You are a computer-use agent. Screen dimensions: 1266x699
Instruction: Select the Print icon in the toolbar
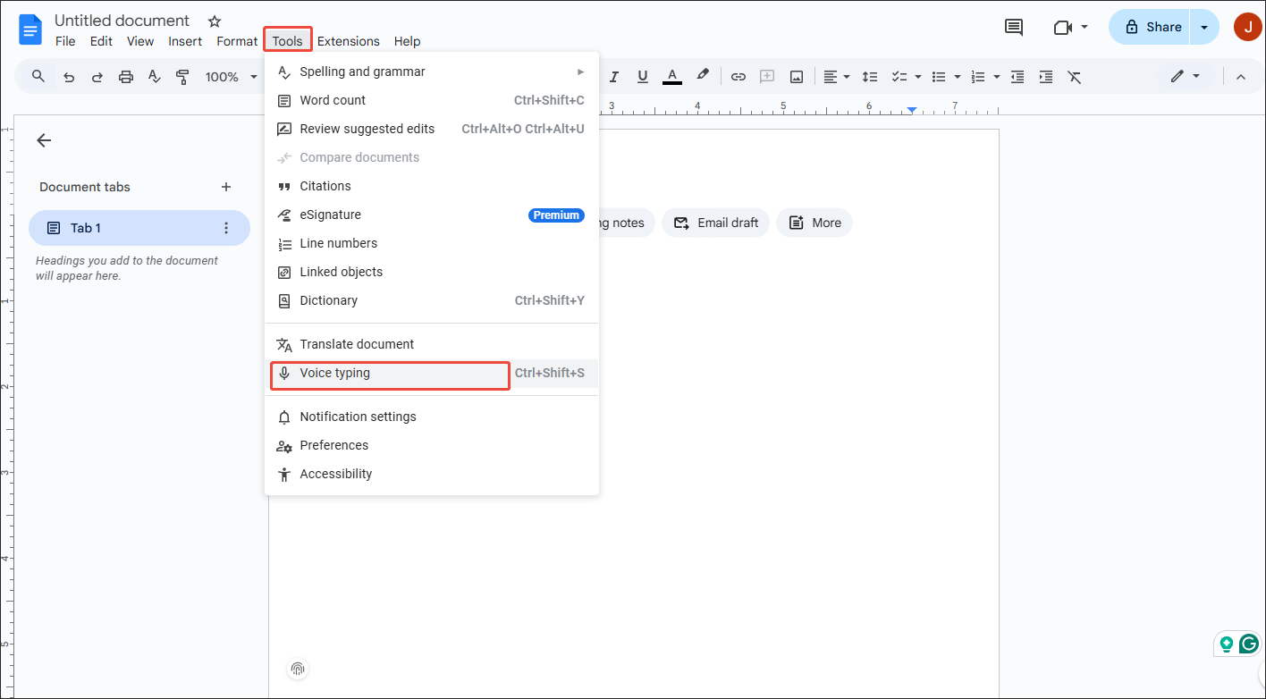(125, 76)
